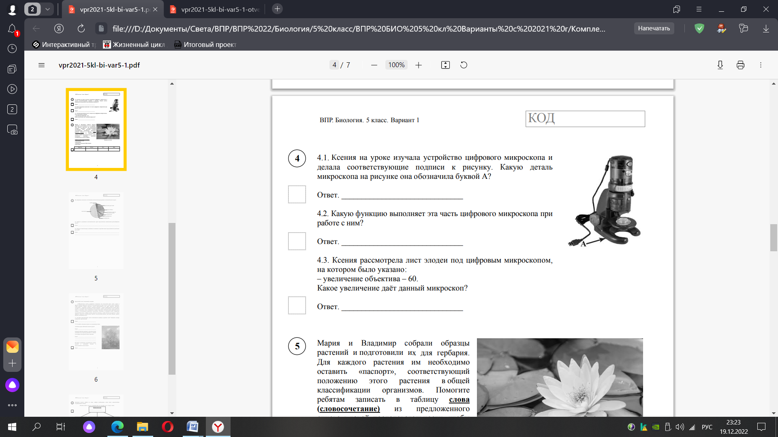Open Microsoft Edge from taskbar
Screen dimensions: 778x437
coord(118,427)
